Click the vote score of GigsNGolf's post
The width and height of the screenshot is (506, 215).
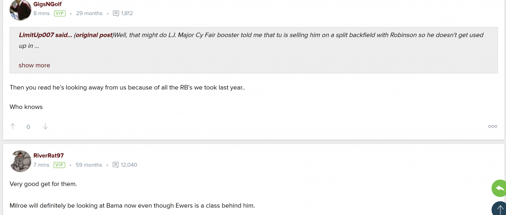28,127
